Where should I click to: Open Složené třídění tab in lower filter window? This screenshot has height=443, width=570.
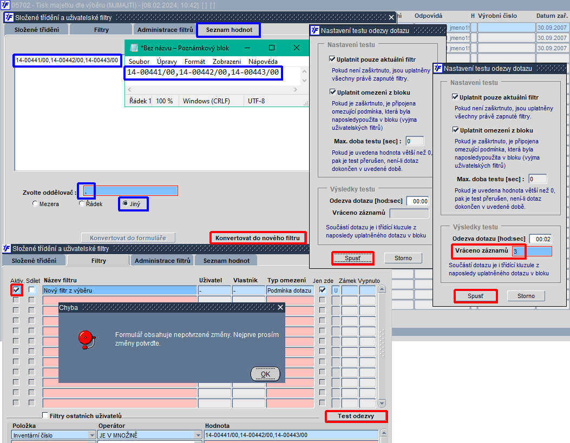pyautogui.click(x=34, y=261)
